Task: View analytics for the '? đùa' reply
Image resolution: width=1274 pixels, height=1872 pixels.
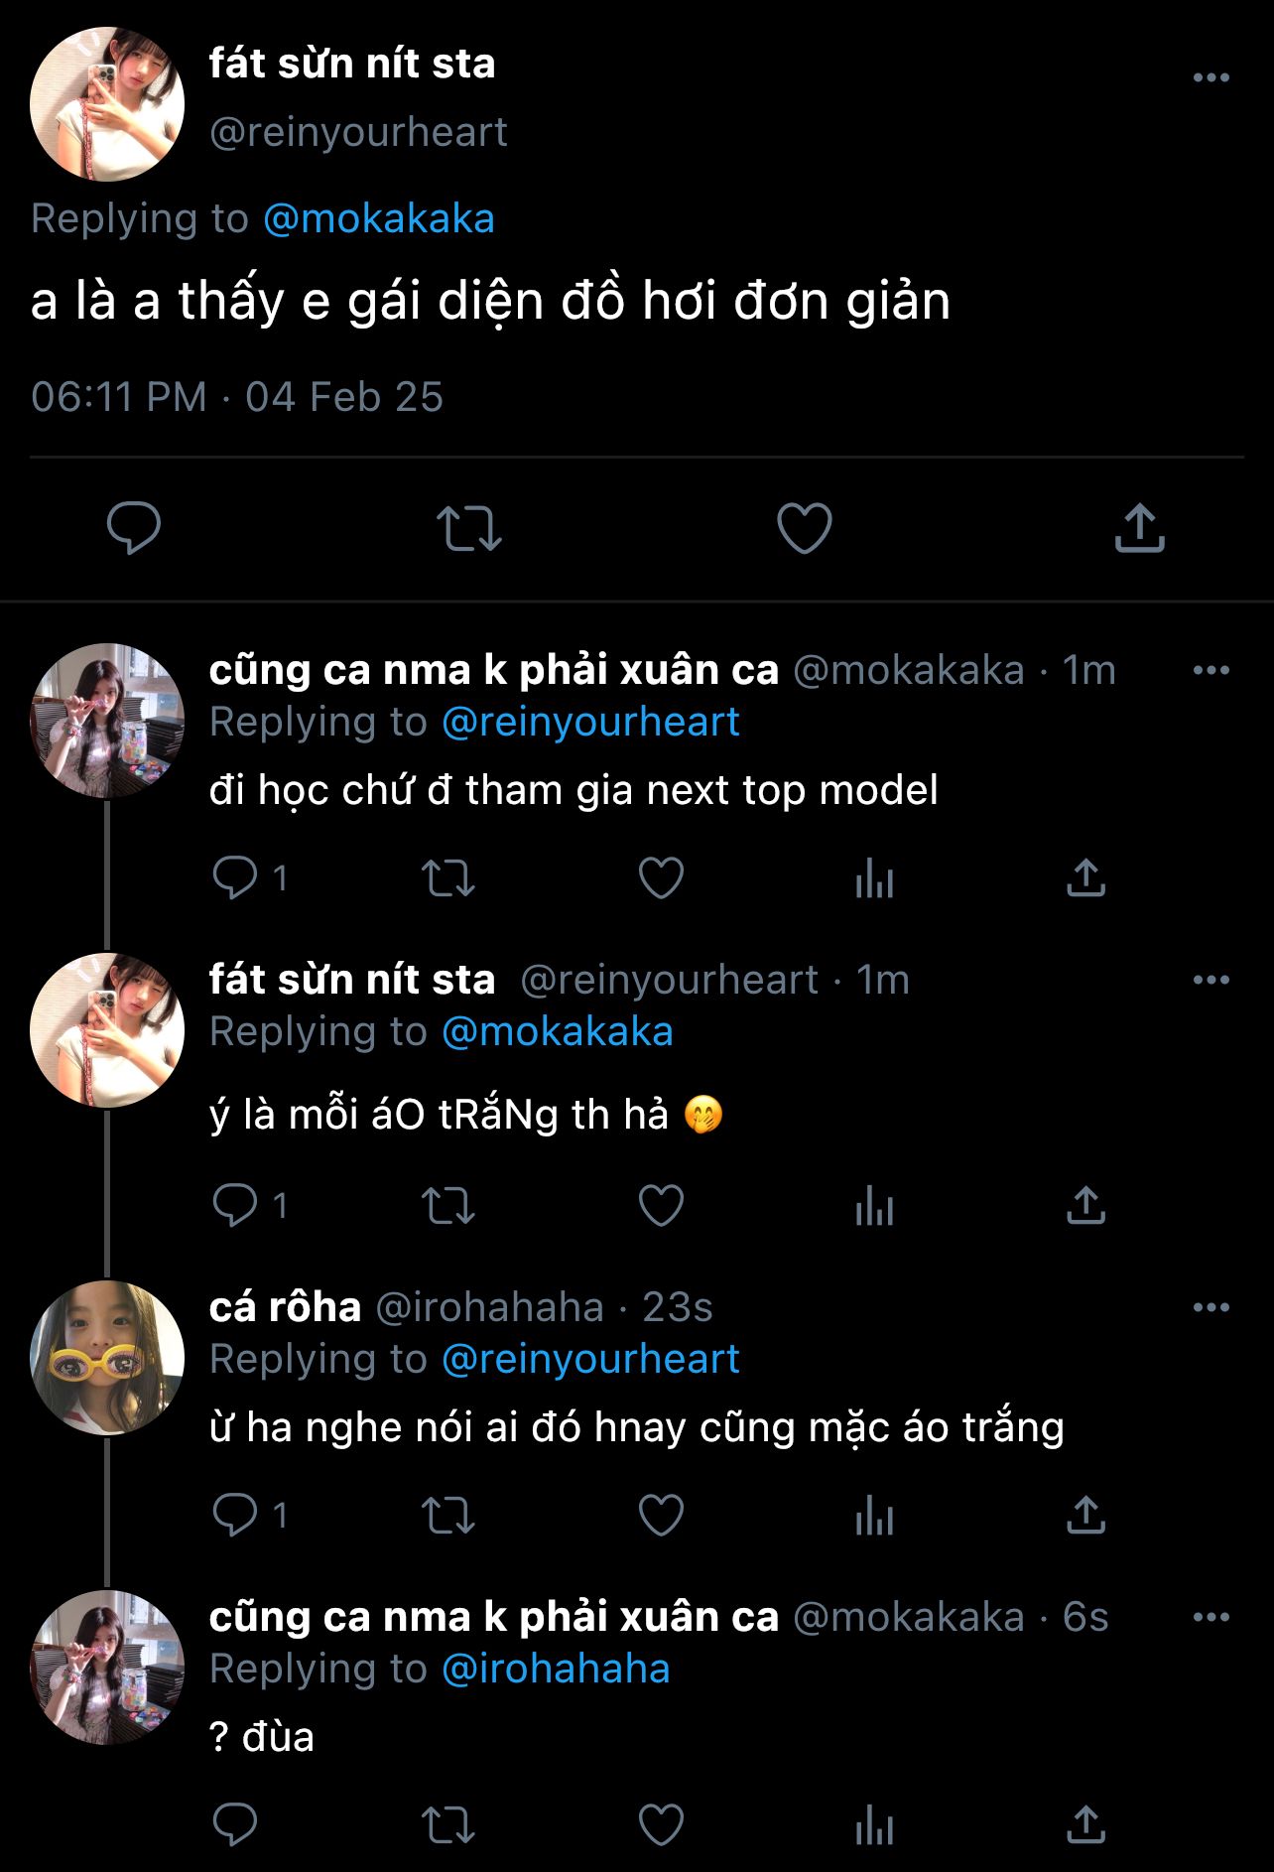Action: point(874,1824)
